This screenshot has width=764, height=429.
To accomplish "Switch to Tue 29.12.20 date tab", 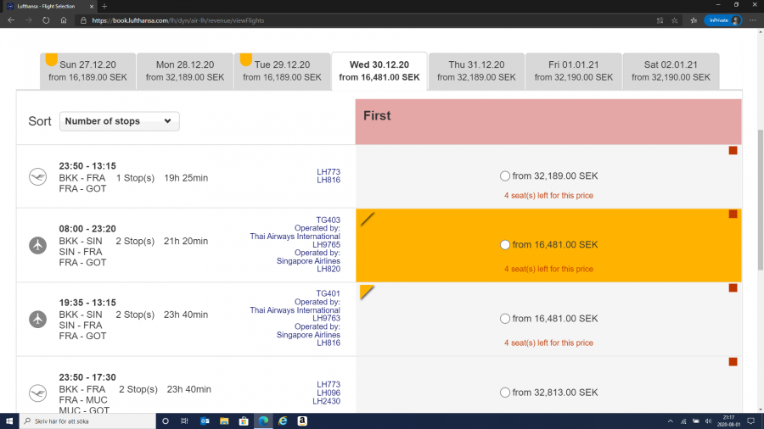I will [282, 71].
